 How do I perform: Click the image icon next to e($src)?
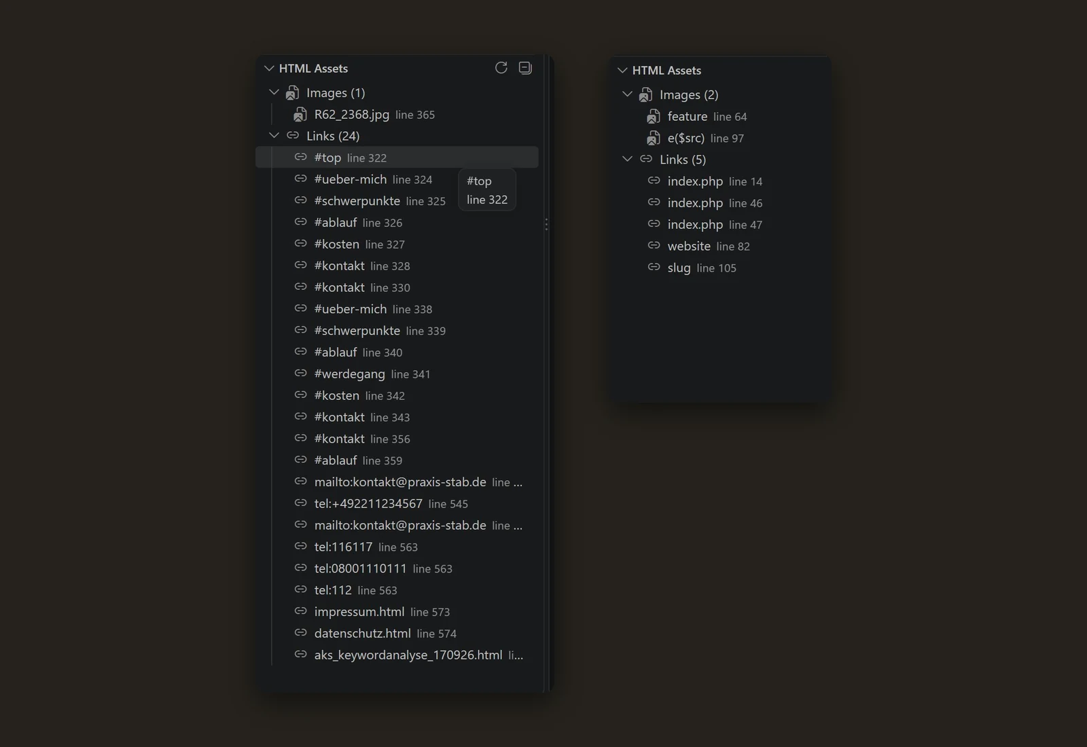pos(654,139)
